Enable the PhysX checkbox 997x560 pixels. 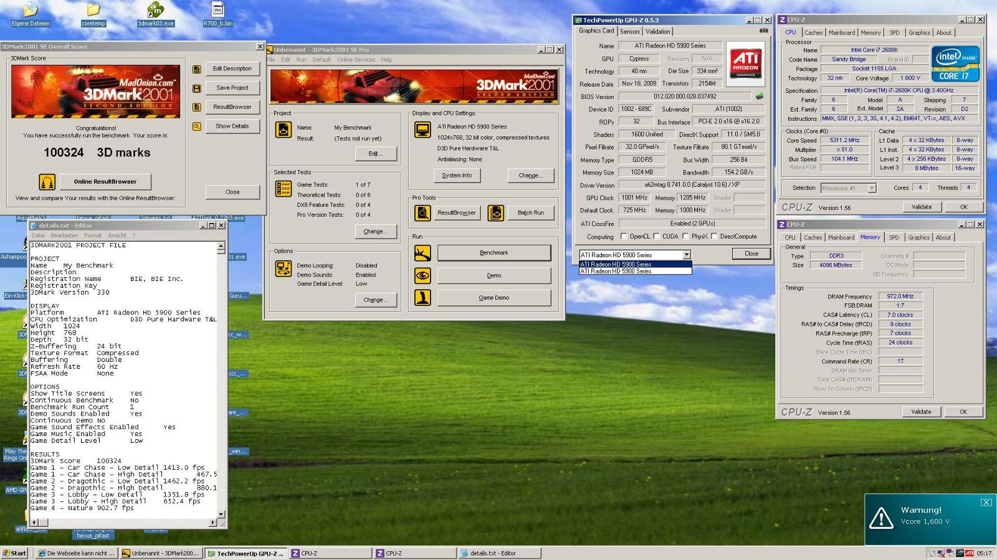685,237
